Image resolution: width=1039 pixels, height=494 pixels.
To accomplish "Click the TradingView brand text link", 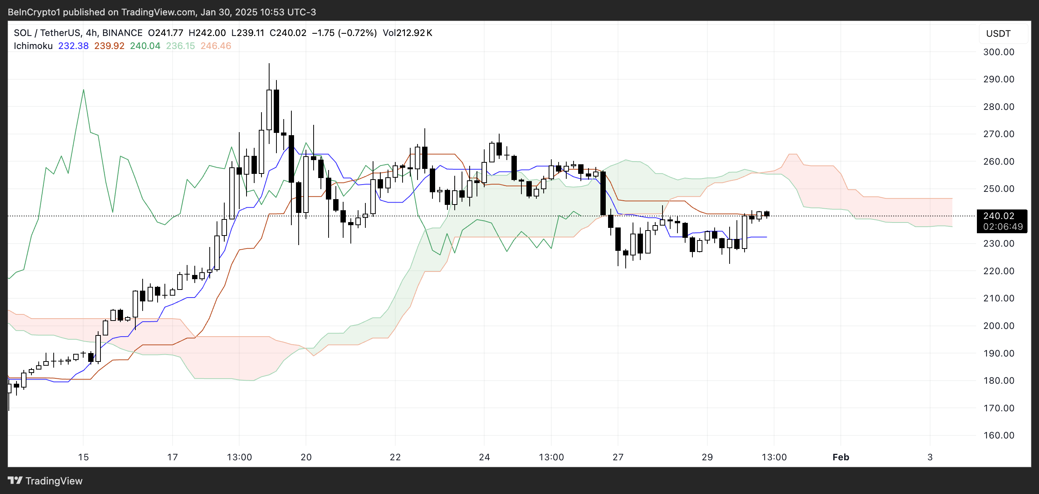I will [x=54, y=481].
